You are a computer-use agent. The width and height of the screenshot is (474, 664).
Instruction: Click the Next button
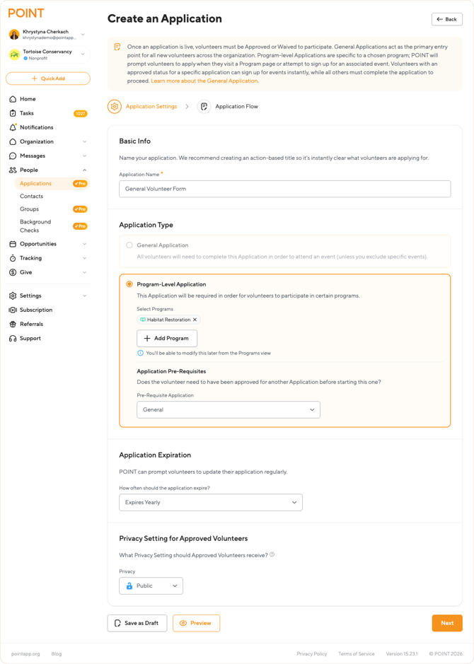pos(446,623)
